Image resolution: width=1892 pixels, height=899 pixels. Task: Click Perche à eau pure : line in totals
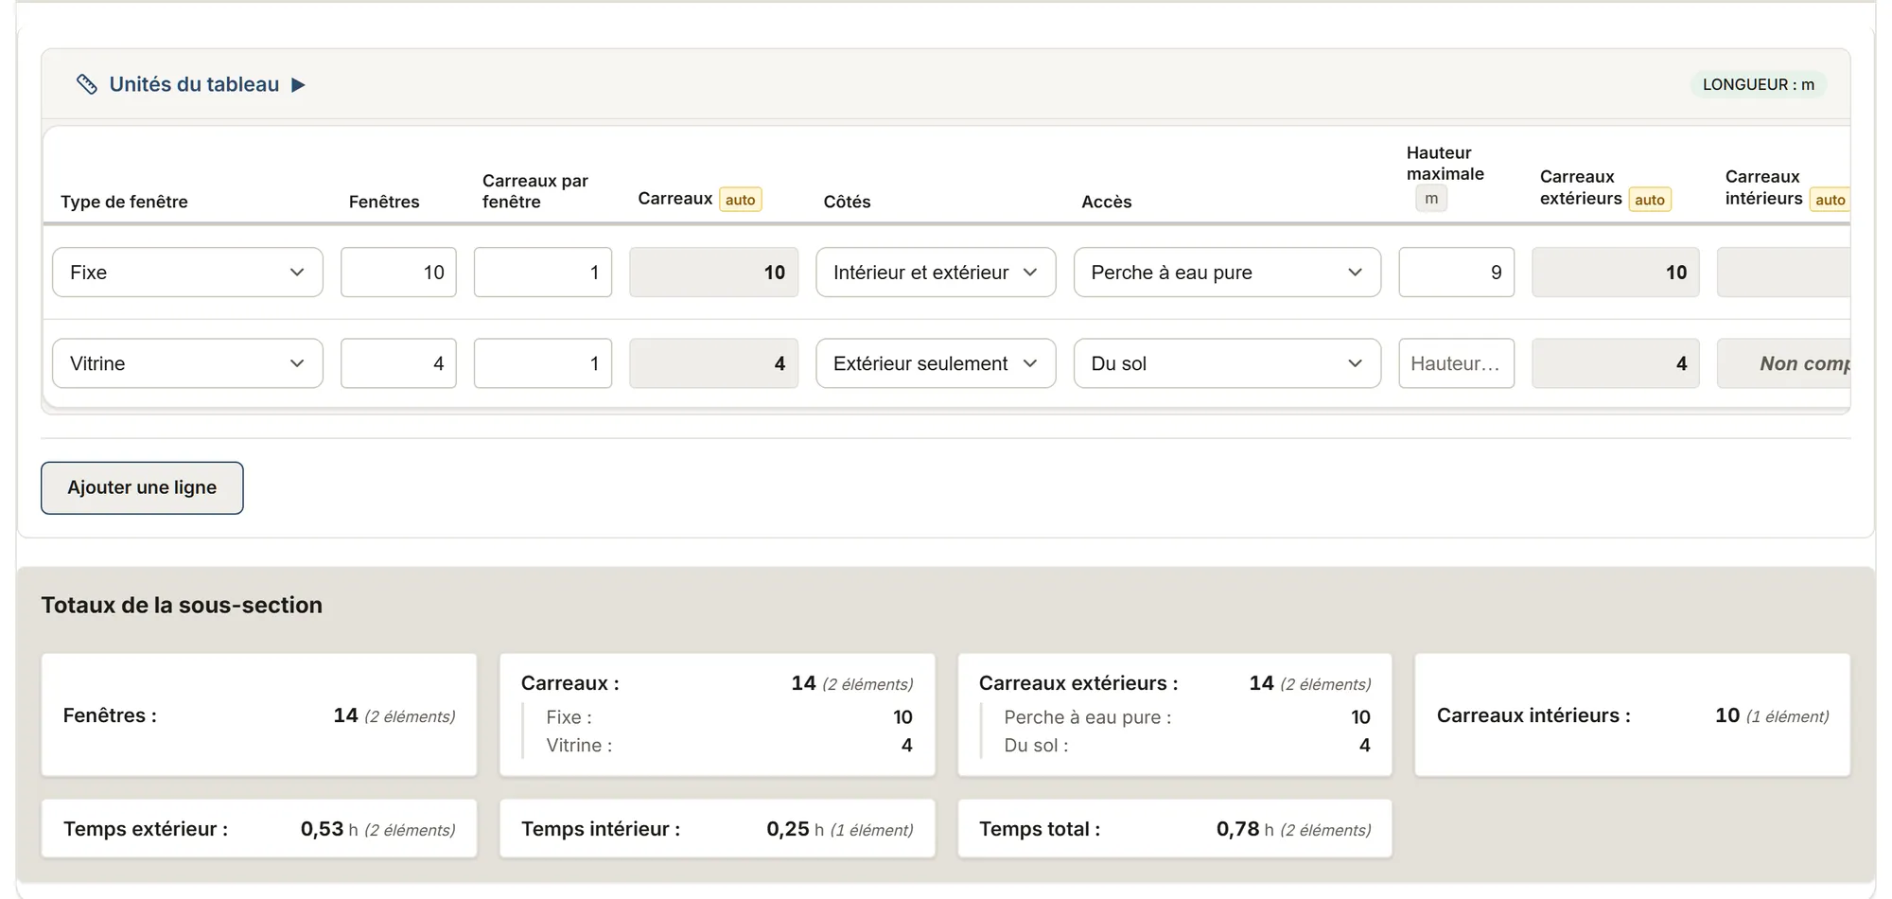click(1186, 717)
